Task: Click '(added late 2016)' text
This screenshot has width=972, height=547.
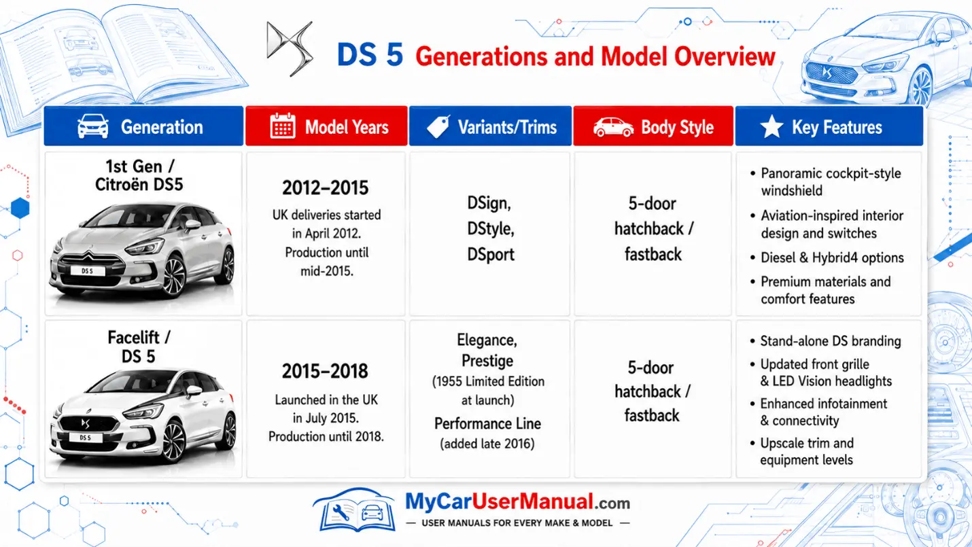Action: [487, 444]
